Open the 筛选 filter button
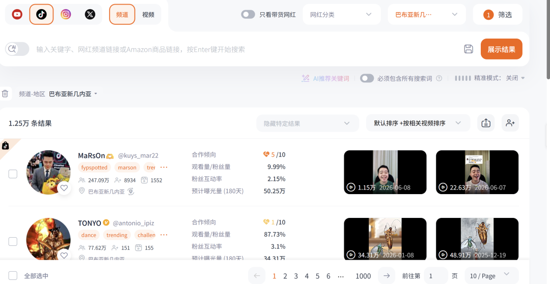550x284 pixels. tap(498, 14)
